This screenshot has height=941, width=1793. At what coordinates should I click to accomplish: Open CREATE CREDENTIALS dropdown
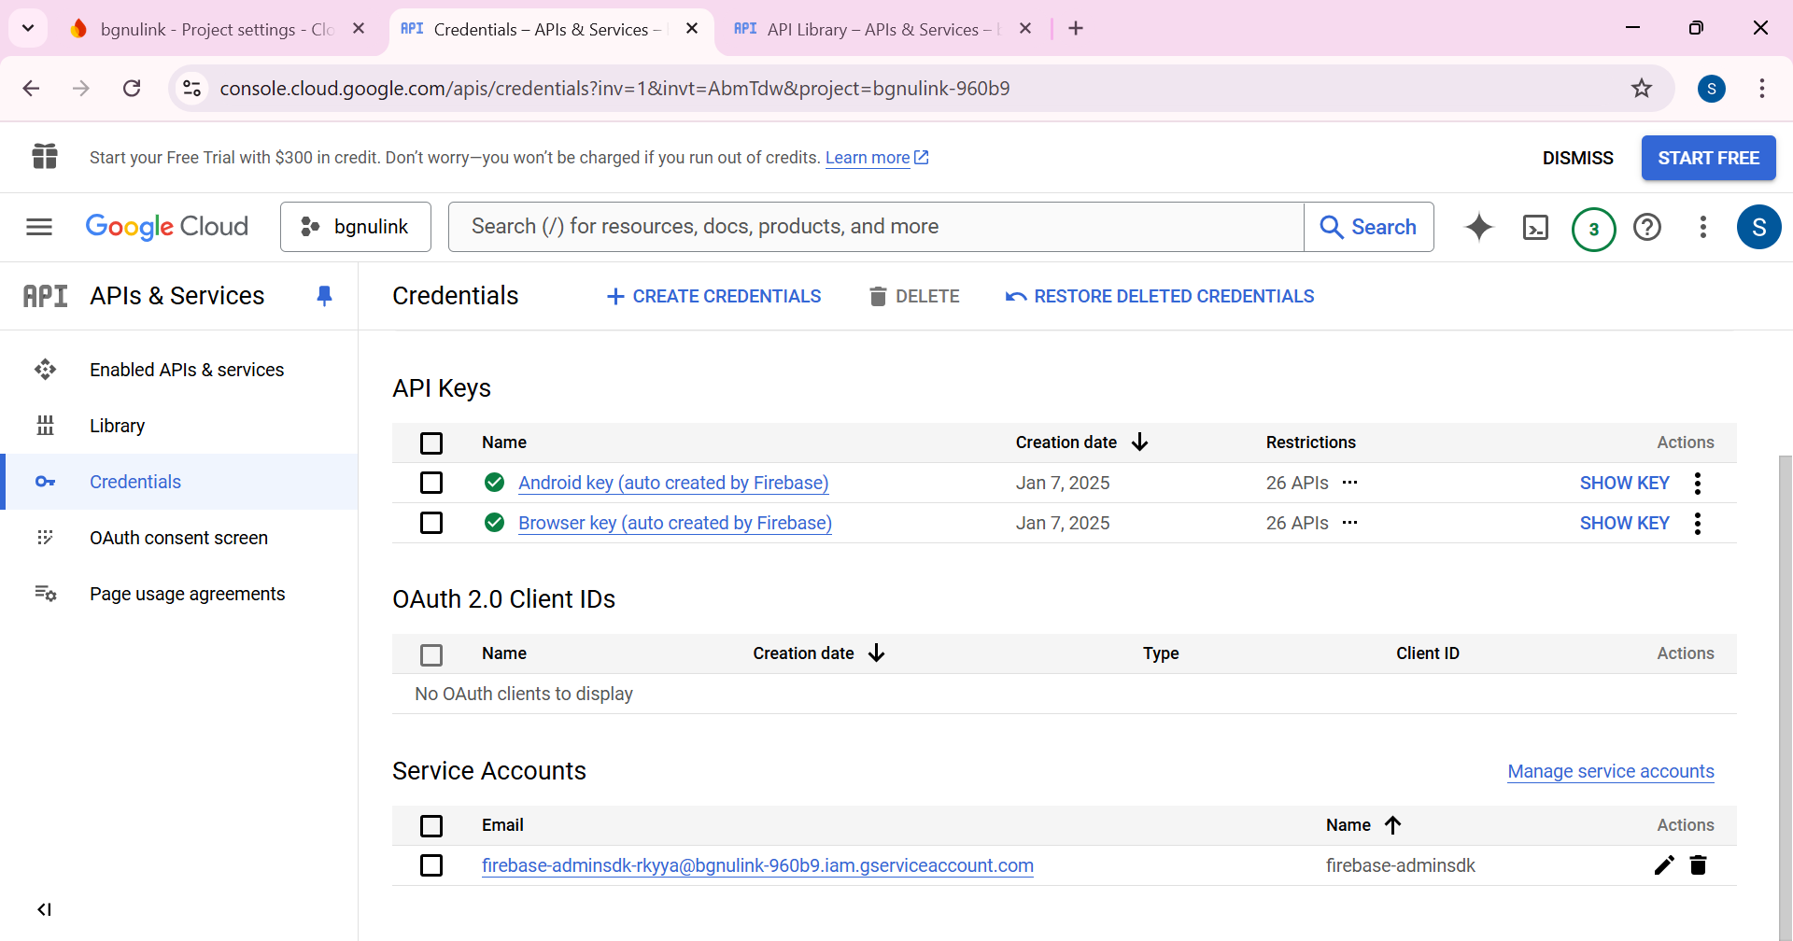[714, 296]
